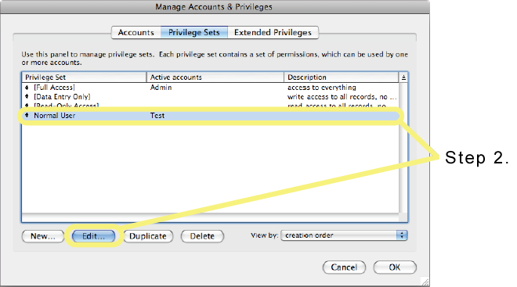Image resolution: width=517 pixels, height=287 pixels.
Task: Click the Edit... button
Action: pos(94,236)
